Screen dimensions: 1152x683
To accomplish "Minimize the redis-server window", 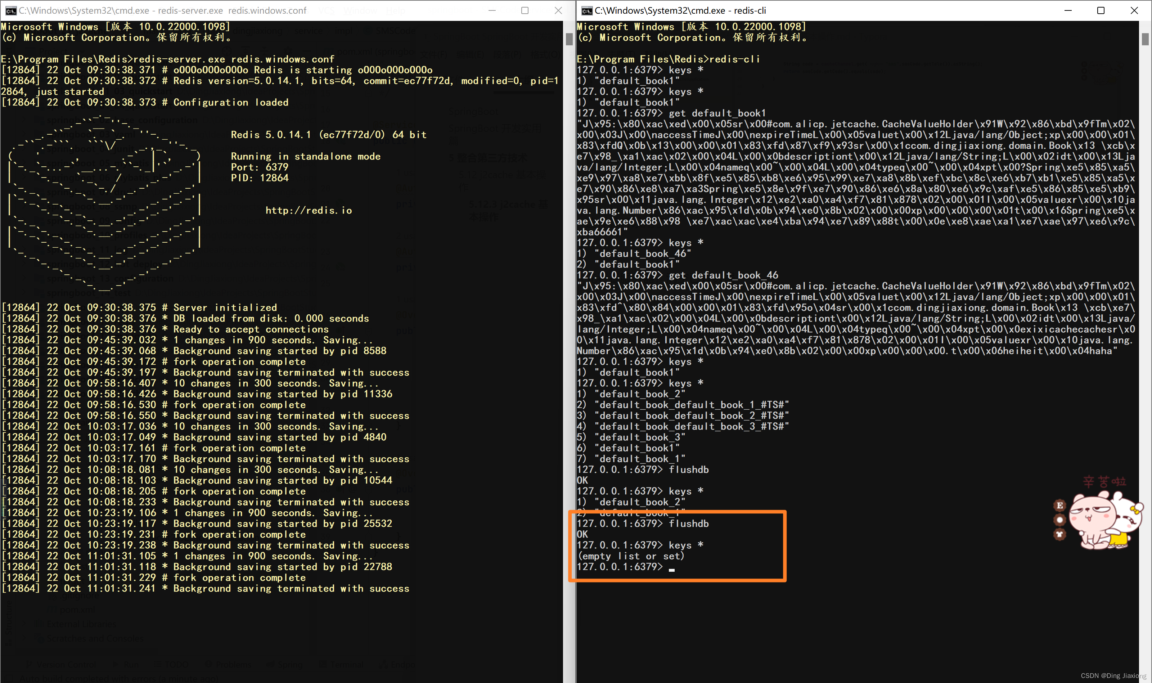I will (492, 10).
